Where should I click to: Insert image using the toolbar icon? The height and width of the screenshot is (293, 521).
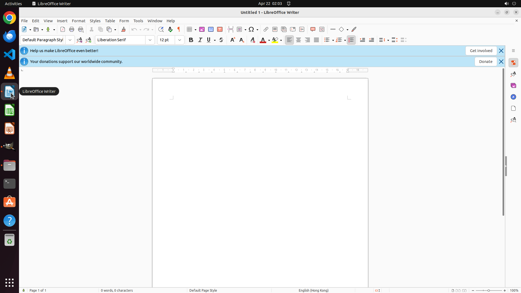click(202, 29)
